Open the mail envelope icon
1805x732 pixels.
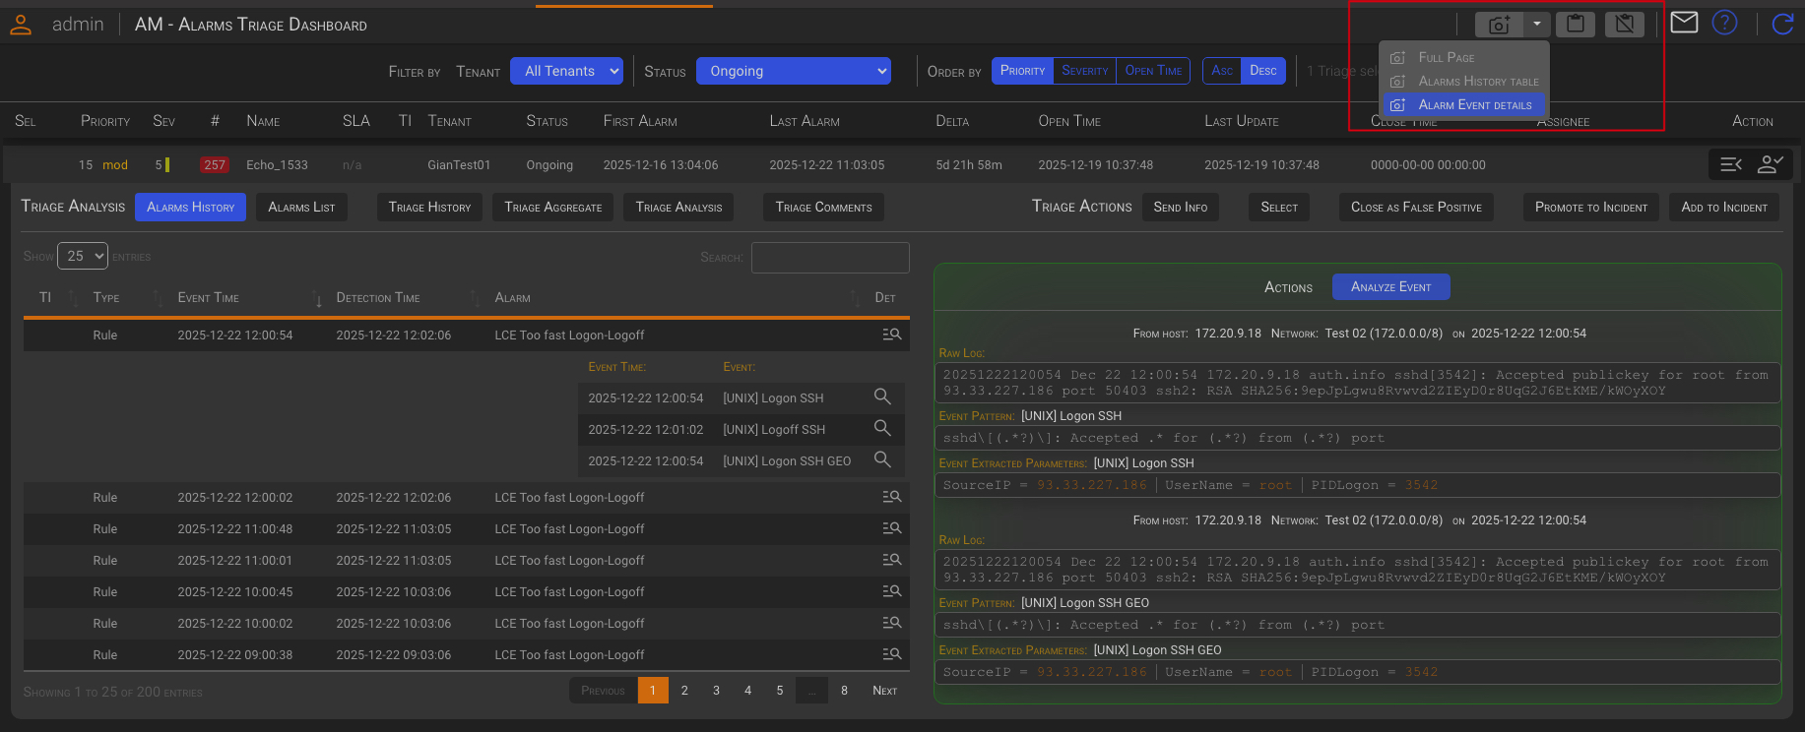(1684, 23)
